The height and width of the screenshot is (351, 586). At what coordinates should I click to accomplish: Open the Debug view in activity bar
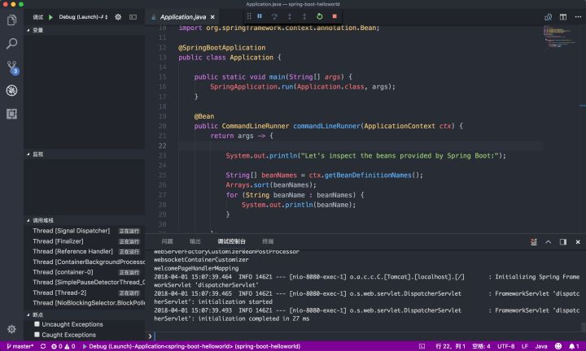point(11,90)
